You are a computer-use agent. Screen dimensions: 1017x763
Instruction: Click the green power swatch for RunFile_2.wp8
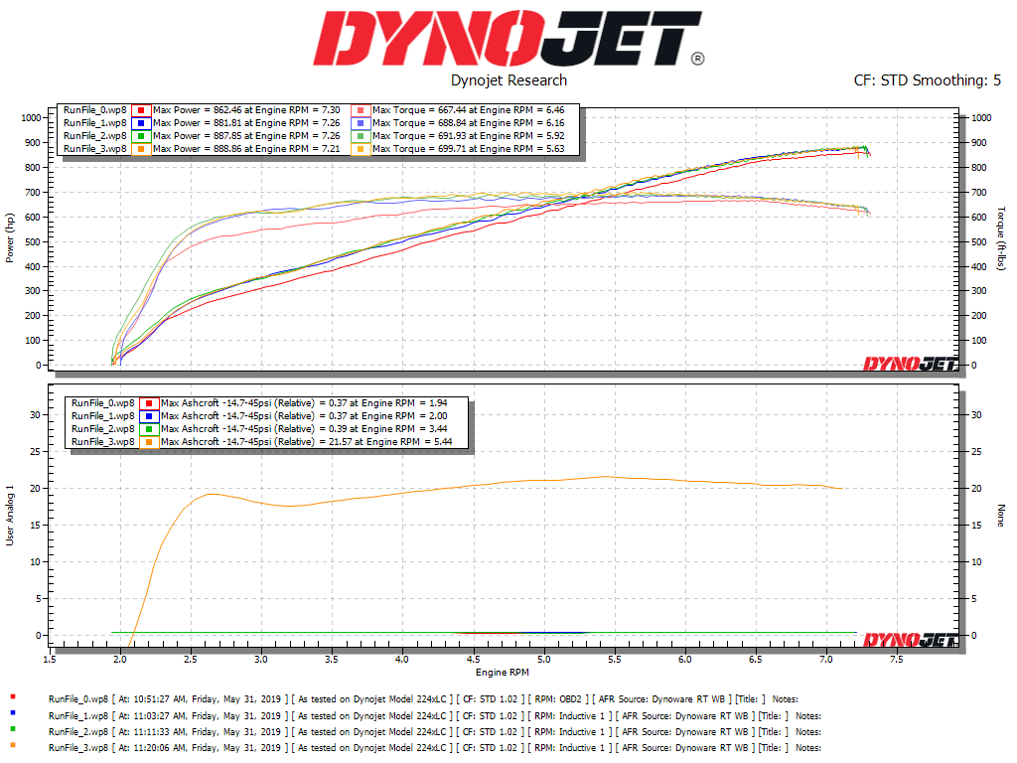click(x=141, y=136)
